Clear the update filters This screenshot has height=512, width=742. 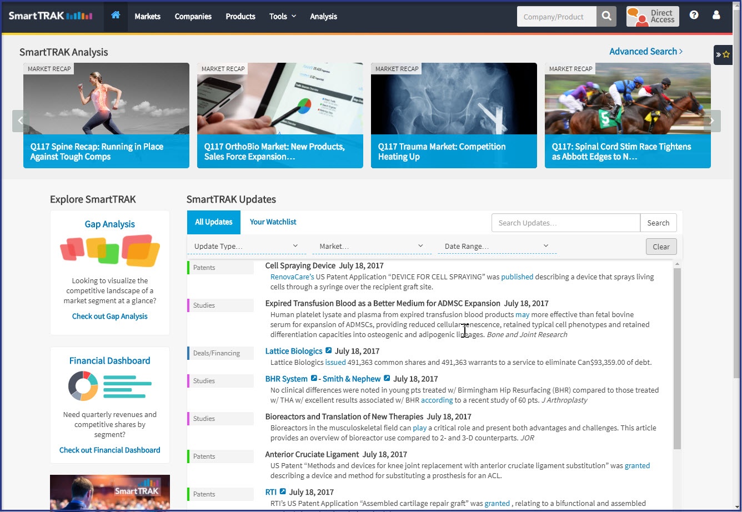tap(661, 247)
